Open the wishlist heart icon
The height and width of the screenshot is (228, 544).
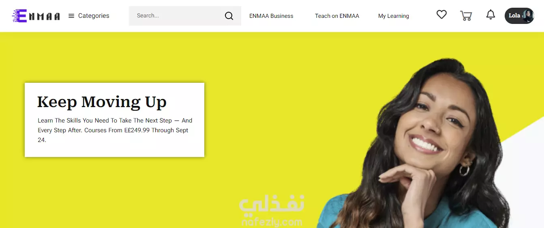[441, 15]
